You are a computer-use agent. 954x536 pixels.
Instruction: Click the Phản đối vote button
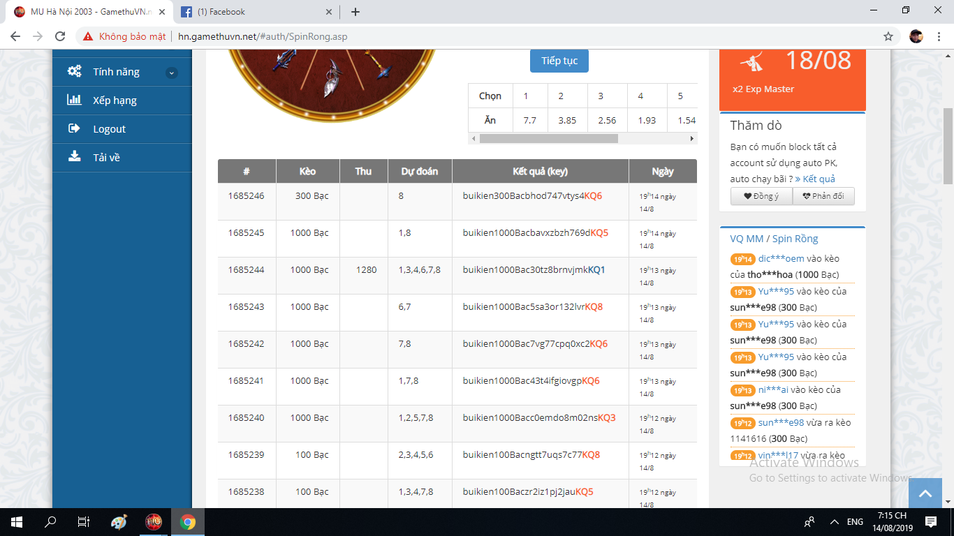click(x=823, y=196)
